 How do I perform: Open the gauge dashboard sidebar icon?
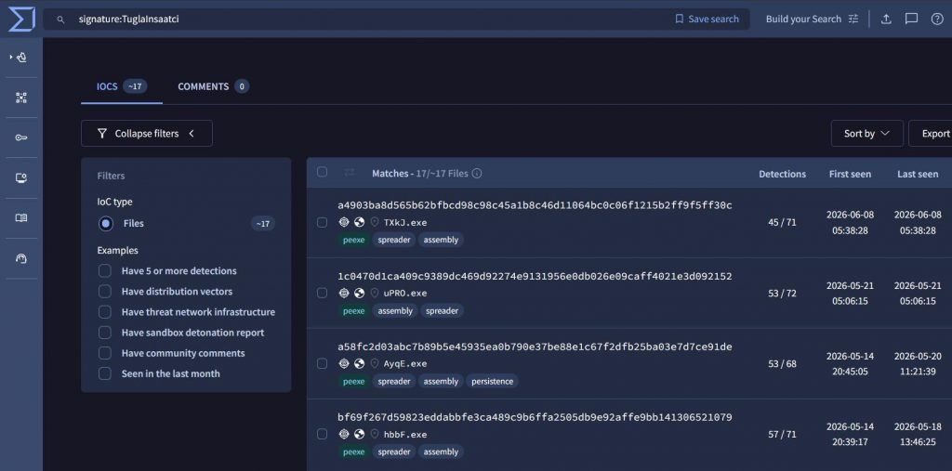[x=21, y=258]
